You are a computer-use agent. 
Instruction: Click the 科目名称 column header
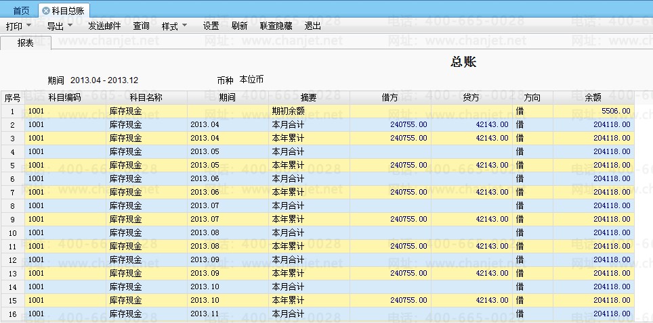pyautogui.click(x=146, y=98)
